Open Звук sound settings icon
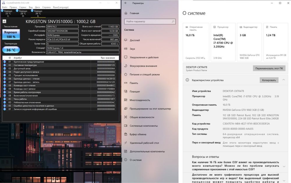The height and width of the screenshot is (183, 291). point(126,49)
